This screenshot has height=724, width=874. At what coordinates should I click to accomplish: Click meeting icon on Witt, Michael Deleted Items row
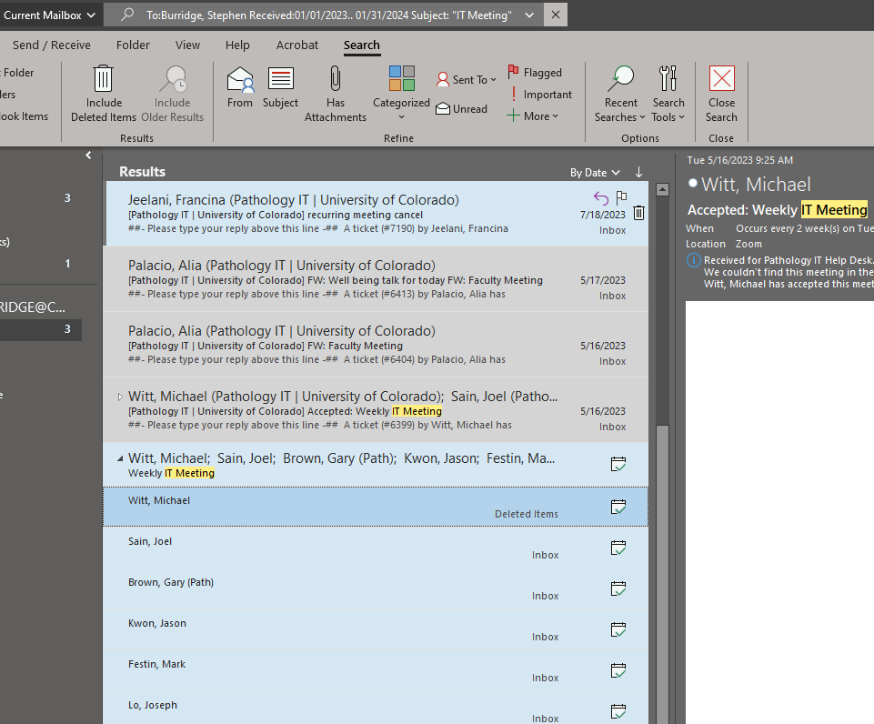(x=618, y=507)
